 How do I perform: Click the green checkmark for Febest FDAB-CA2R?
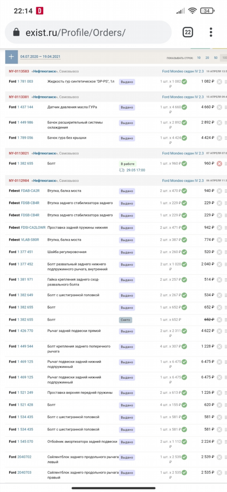point(184,191)
